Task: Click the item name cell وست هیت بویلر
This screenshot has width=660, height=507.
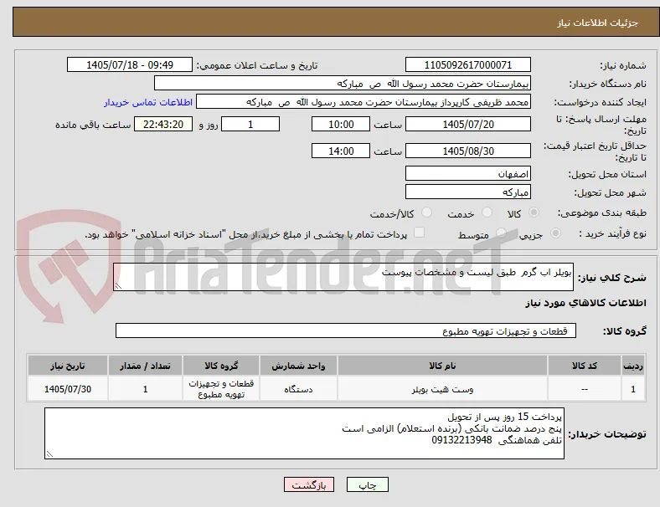Action: [442, 389]
